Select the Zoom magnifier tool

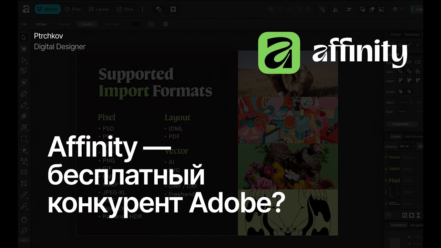pos(24,231)
